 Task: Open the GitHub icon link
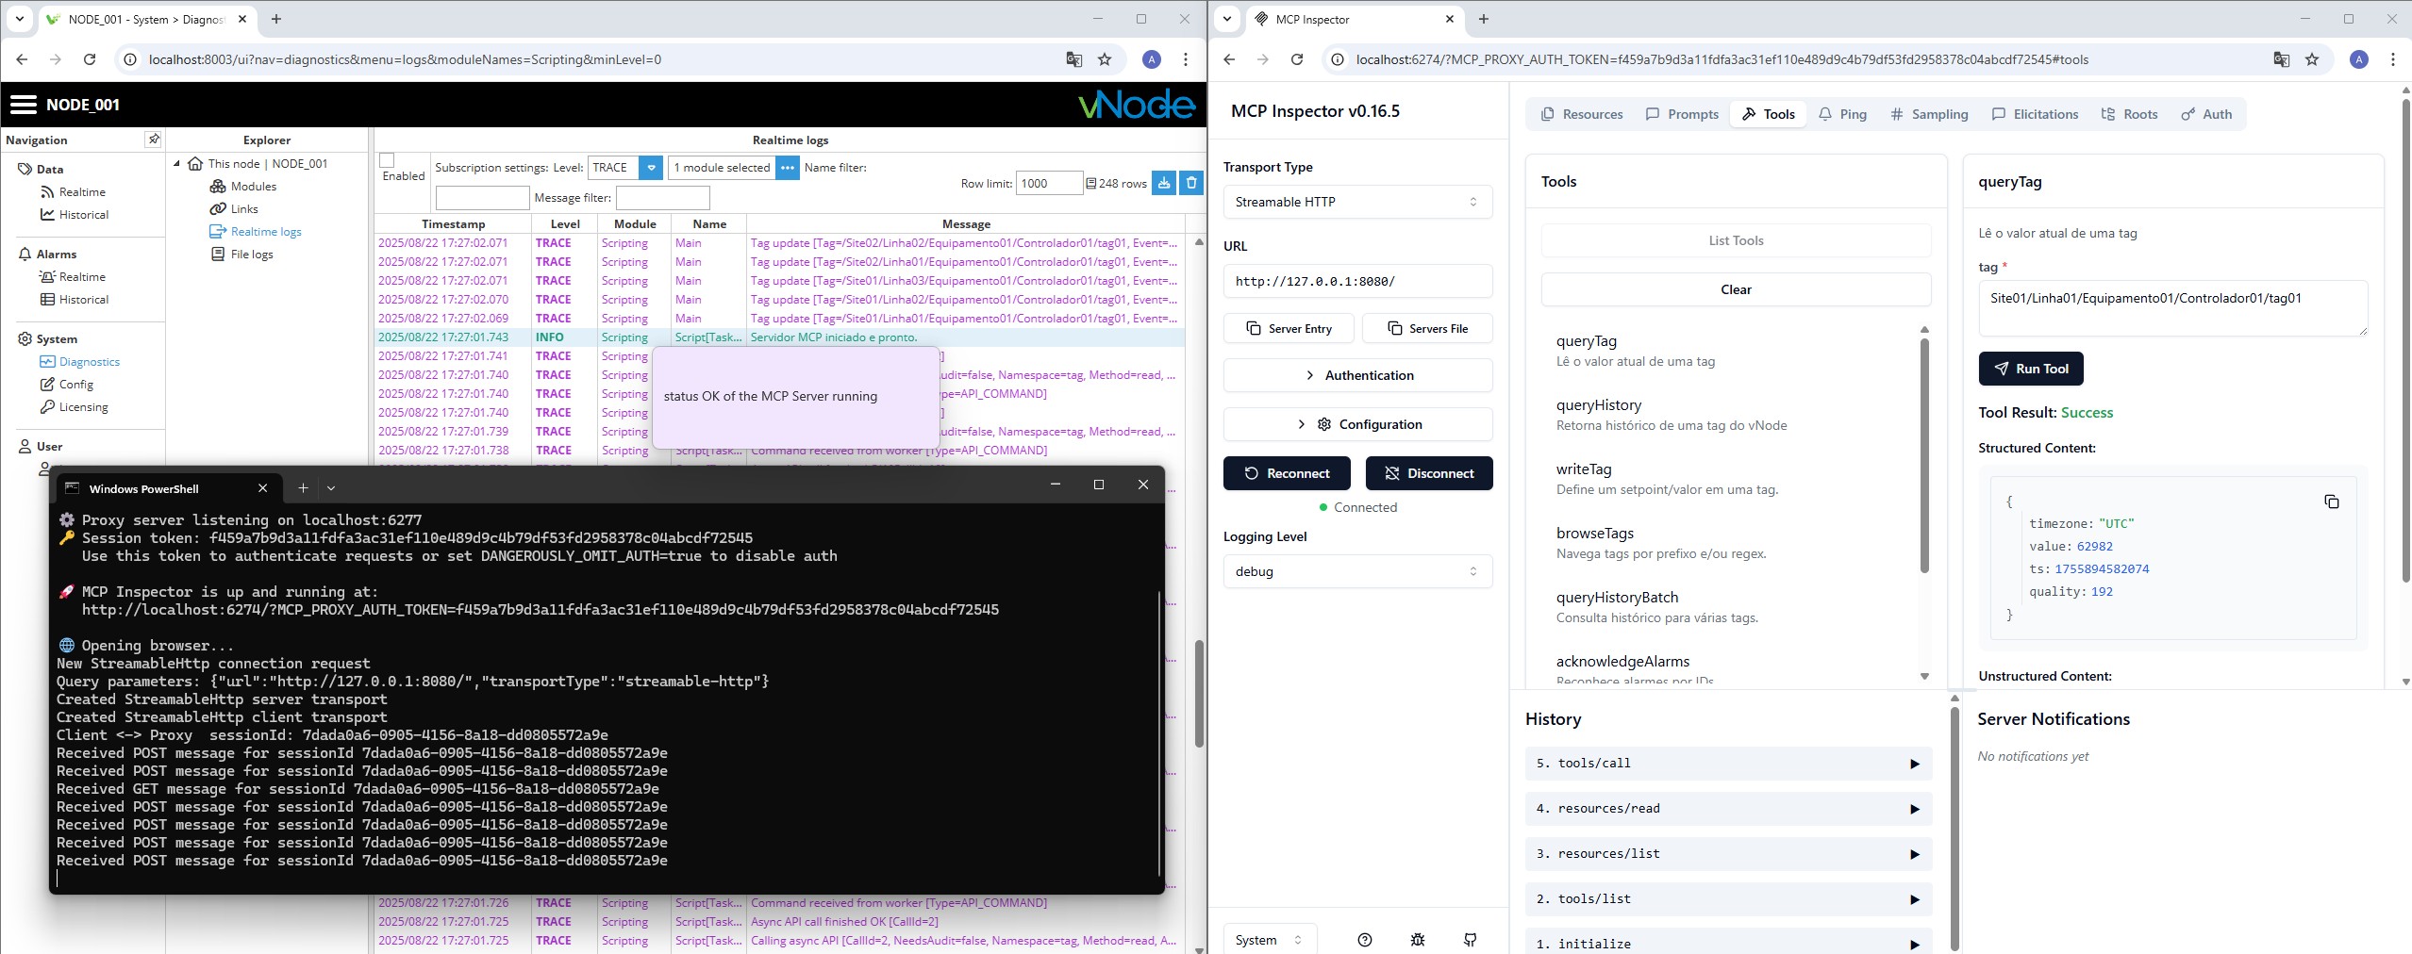[x=1470, y=939]
